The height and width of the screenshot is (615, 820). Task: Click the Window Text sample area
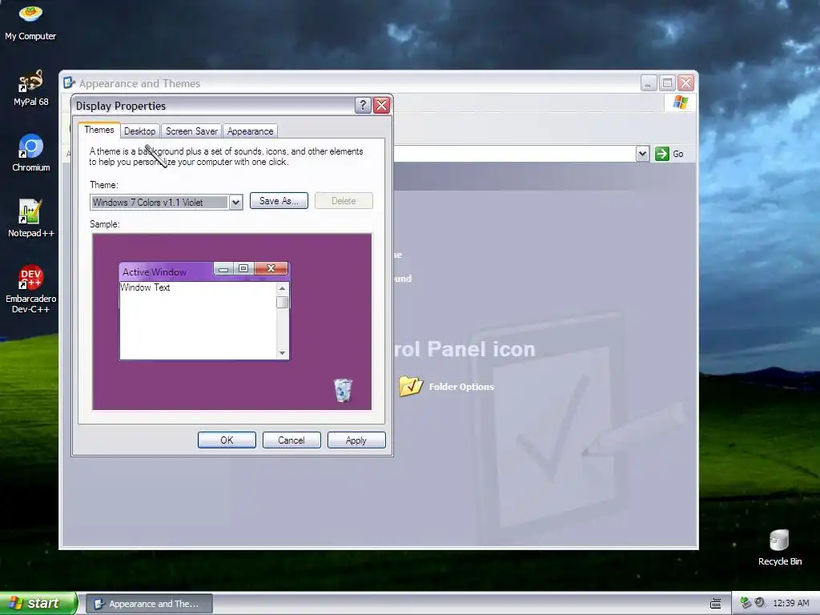tap(146, 287)
